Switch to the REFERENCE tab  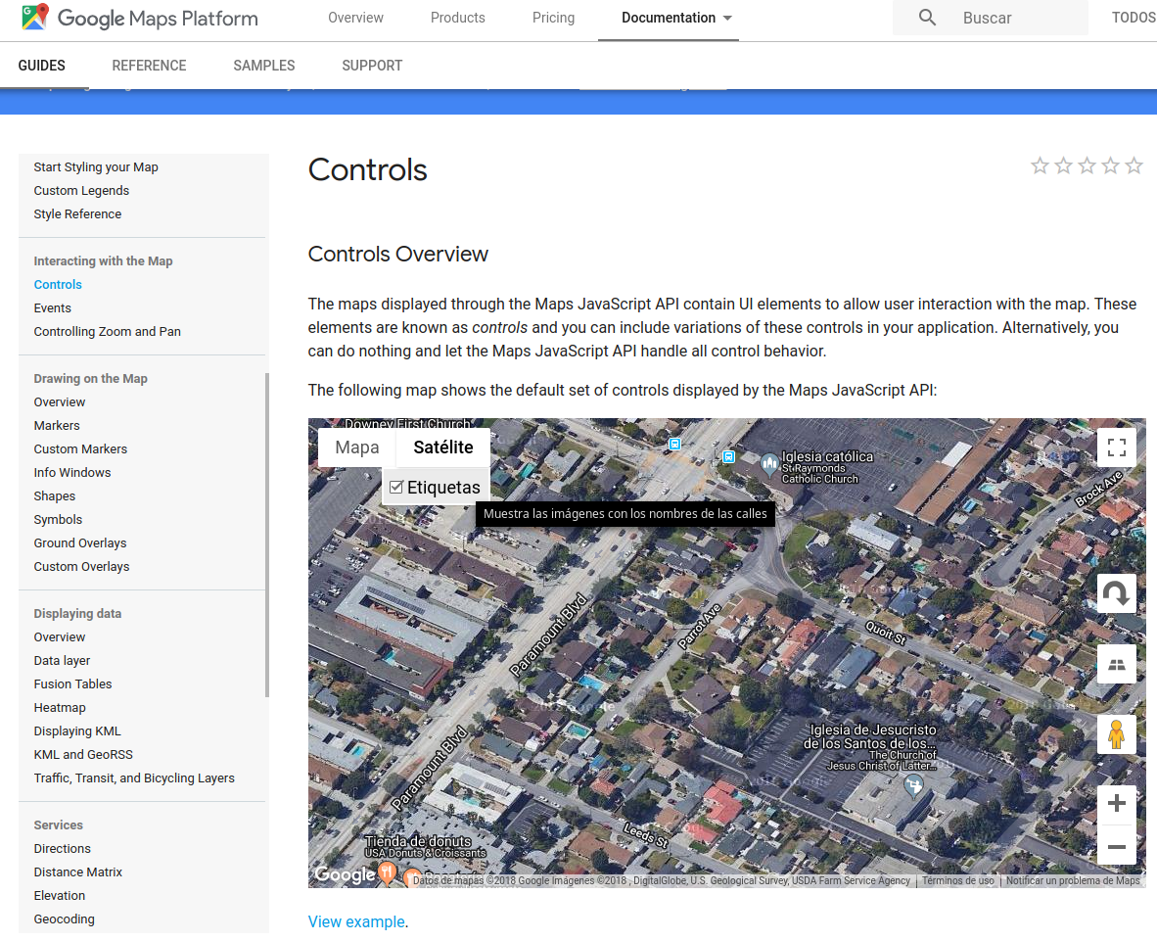pos(149,66)
